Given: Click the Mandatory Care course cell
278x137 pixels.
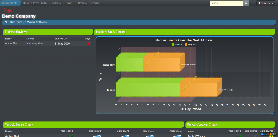Looking at the screenshot, I should coord(35,43).
